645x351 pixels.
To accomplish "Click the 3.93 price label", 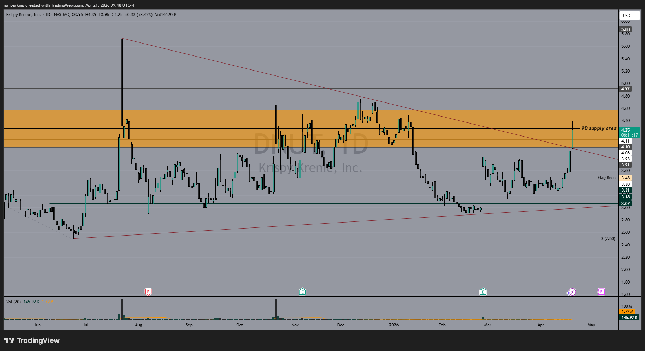I will click(626, 159).
